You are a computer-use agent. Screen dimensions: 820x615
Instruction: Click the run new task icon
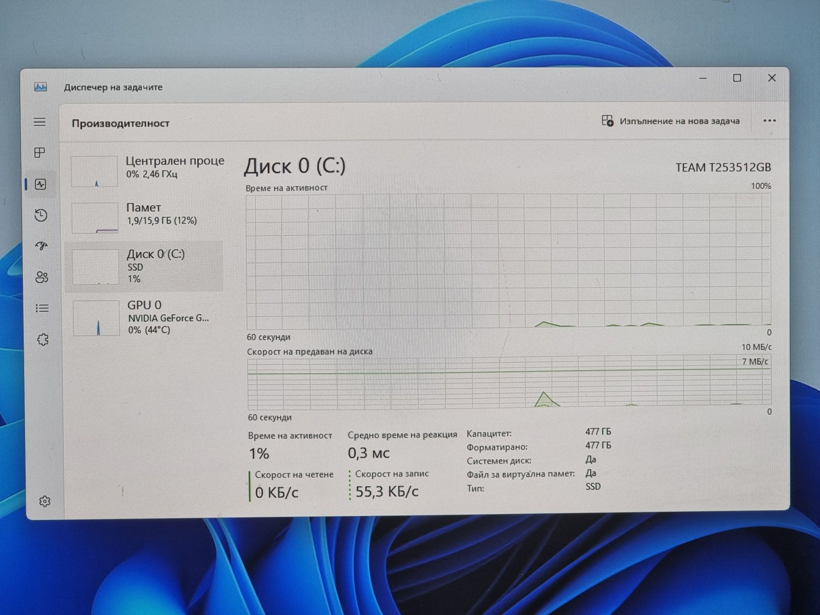(608, 121)
